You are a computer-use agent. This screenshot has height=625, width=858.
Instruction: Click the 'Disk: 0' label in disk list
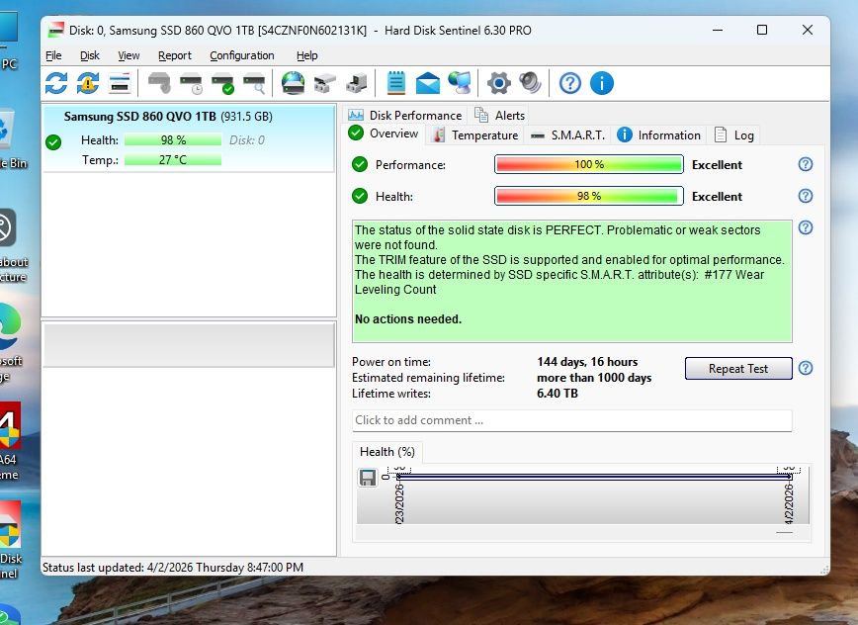click(247, 140)
